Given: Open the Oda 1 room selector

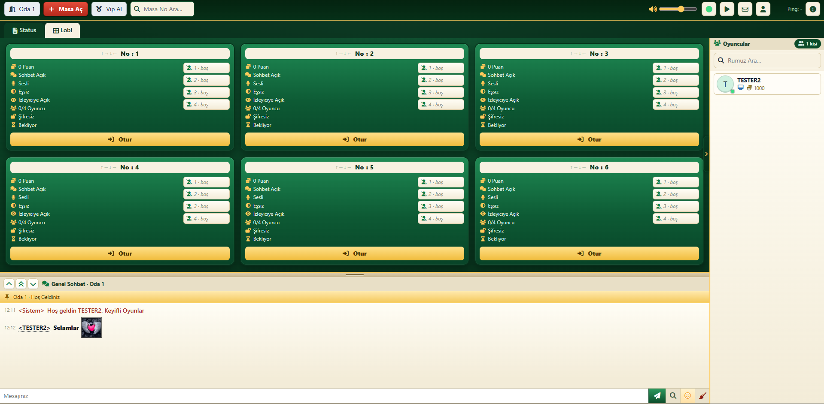Looking at the screenshot, I should [22, 9].
